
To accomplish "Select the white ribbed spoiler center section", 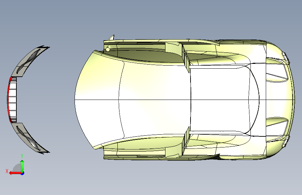I will coord(13,100).
